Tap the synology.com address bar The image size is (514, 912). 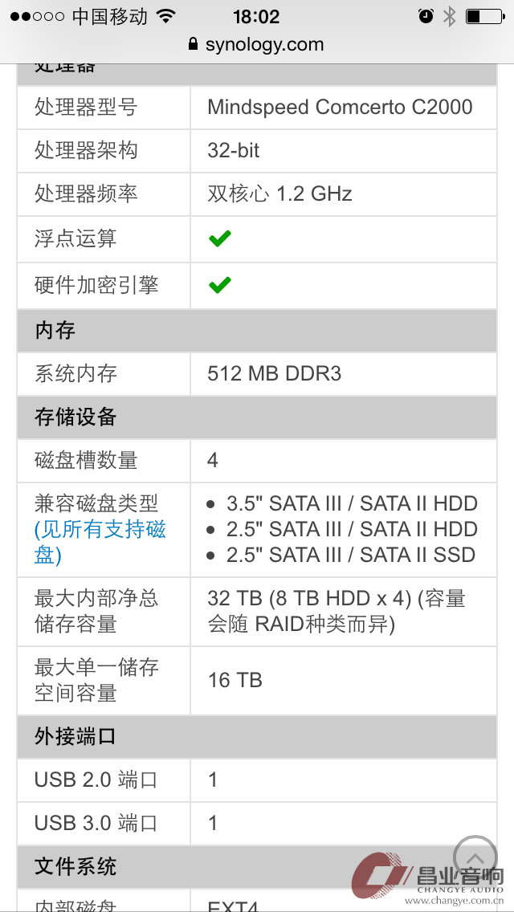click(x=257, y=44)
